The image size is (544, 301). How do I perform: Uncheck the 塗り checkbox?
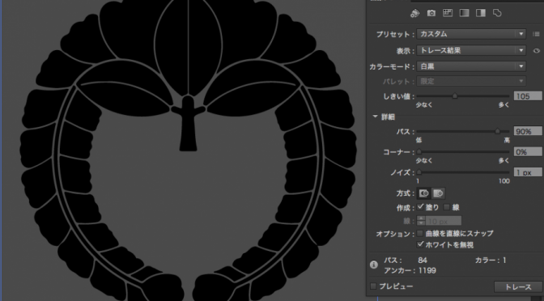pyautogui.click(x=420, y=207)
